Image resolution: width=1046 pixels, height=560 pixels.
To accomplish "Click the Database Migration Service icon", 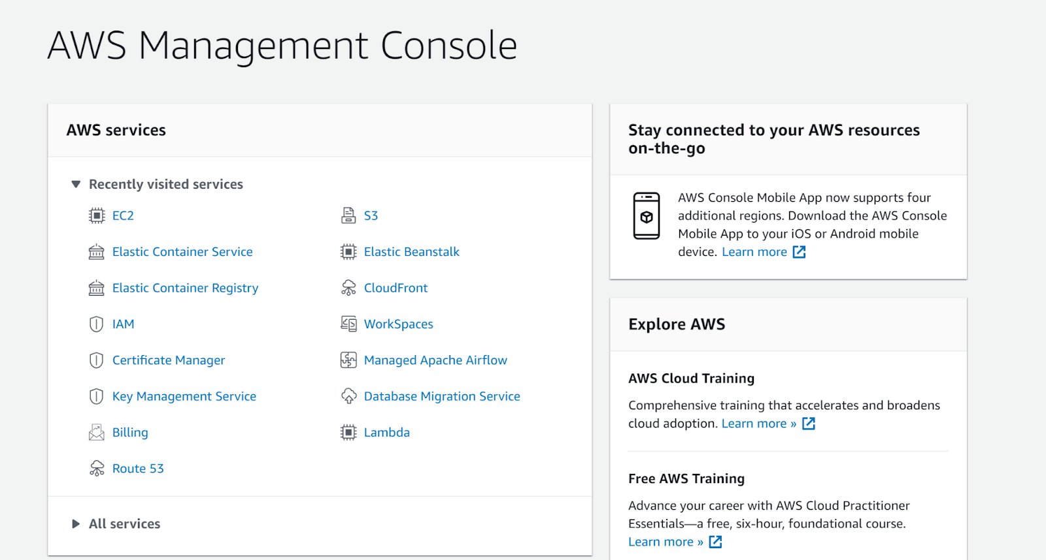I will pyautogui.click(x=348, y=396).
